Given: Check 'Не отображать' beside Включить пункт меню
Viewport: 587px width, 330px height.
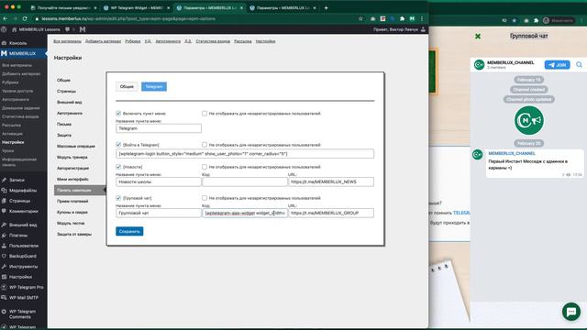Looking at the screenshot, I should [205, 113].
